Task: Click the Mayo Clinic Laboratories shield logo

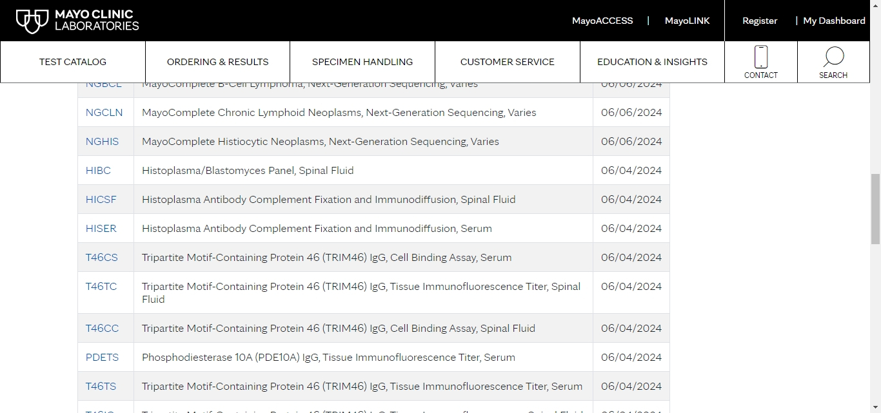Action: click(32, 21)
